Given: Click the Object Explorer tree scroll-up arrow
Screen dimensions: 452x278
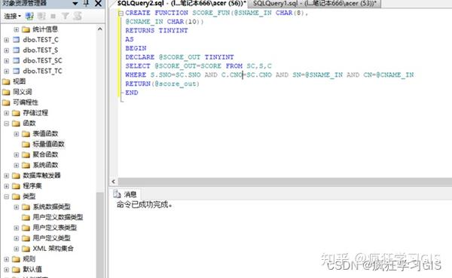Looking at the screenshot, I should point(99,29).
